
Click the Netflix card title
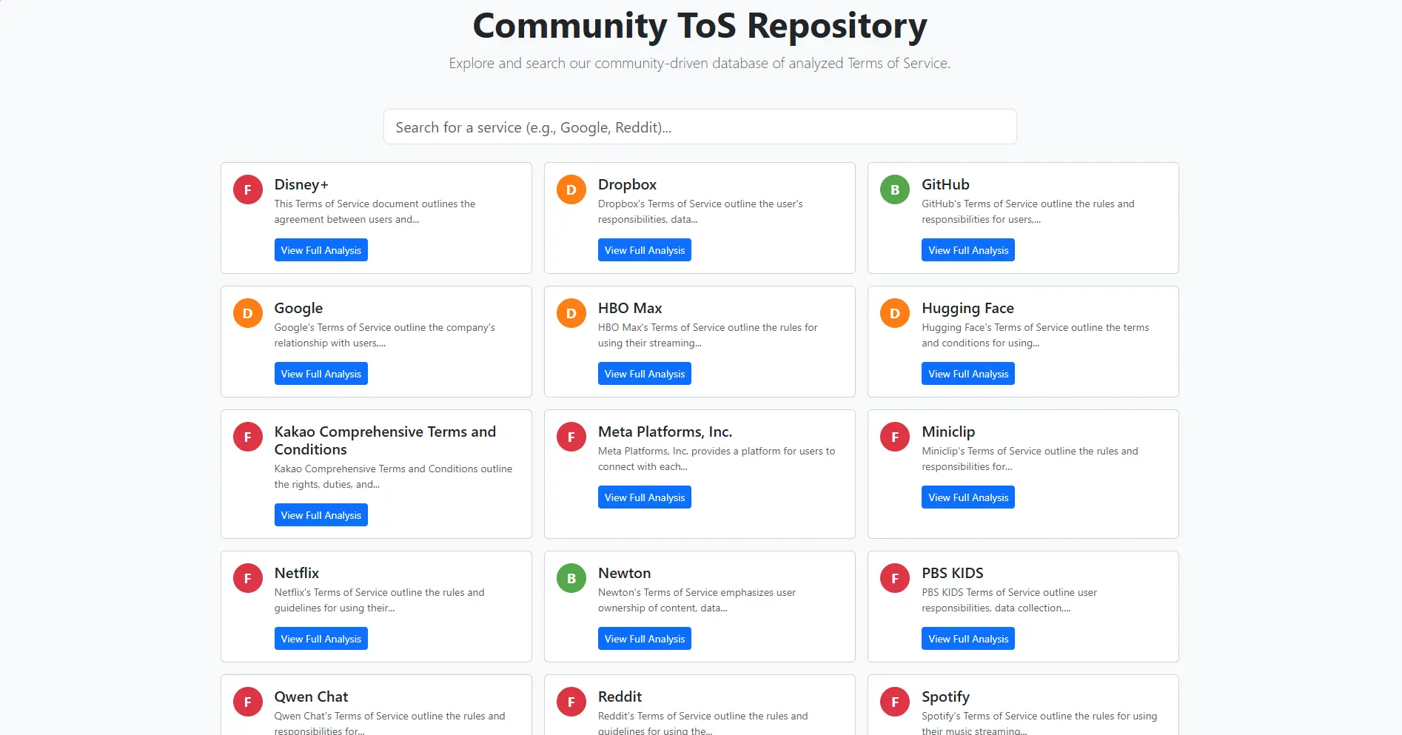[297, 573]
